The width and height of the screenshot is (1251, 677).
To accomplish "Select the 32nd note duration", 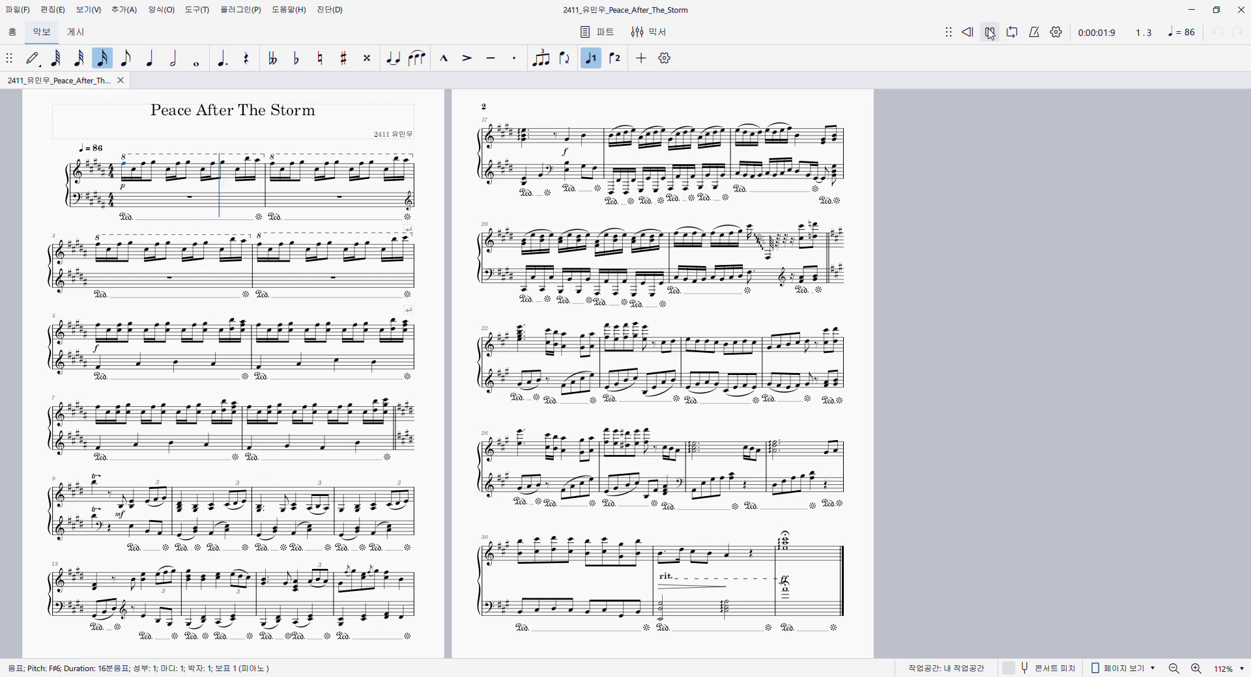I will [79, 59].
